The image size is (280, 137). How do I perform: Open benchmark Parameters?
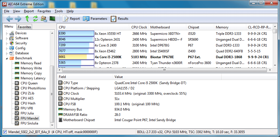tap(95, 19)
